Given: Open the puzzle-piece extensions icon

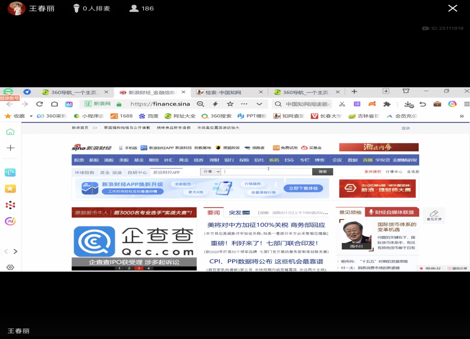Looking at the screenshot, I should (x=387, y=104).
